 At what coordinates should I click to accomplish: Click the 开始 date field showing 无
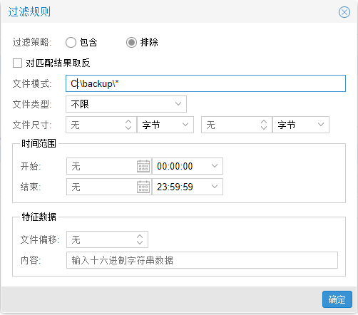102,166
